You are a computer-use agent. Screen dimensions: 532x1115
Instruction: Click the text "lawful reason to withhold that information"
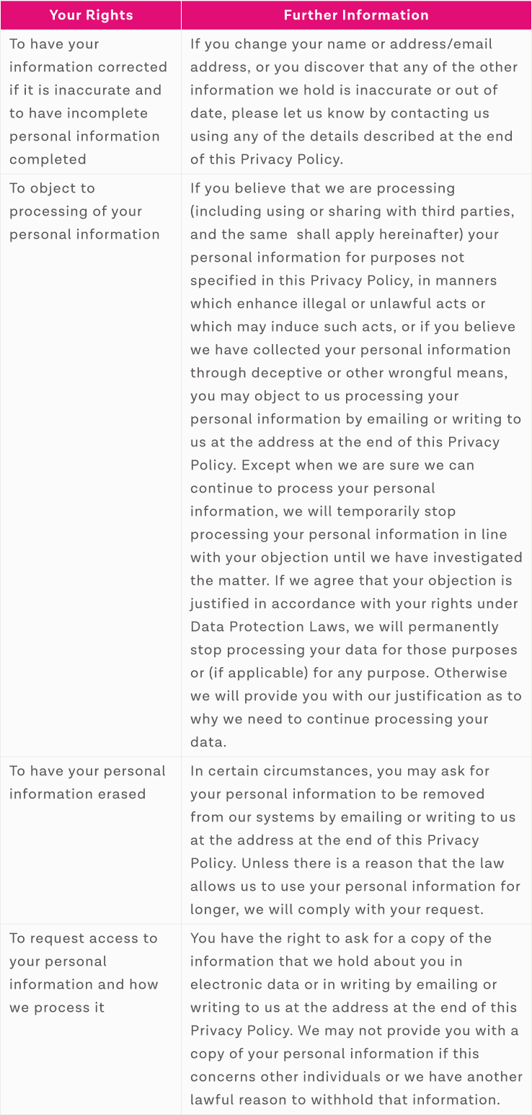345,1100
